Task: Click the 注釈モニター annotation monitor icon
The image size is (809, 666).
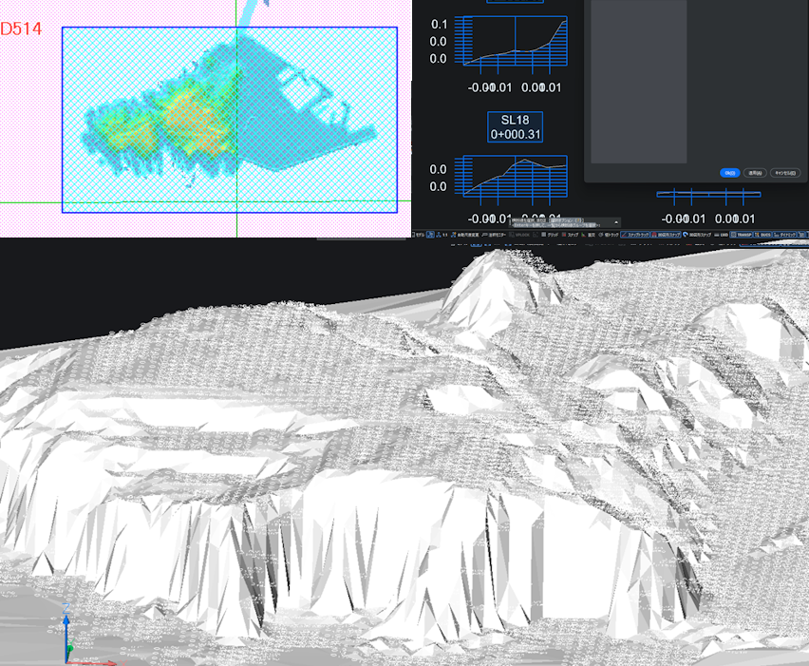Action: tap(494, 235)
